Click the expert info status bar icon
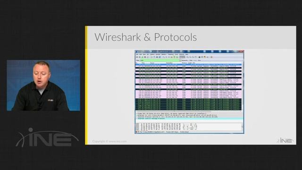The image size is (302, 170). tap(136, 132)
